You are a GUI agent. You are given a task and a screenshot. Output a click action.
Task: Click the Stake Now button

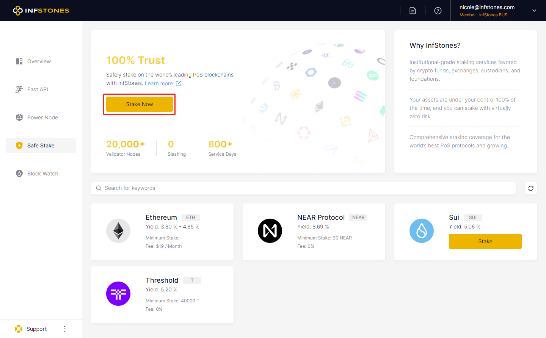(140, 104)
